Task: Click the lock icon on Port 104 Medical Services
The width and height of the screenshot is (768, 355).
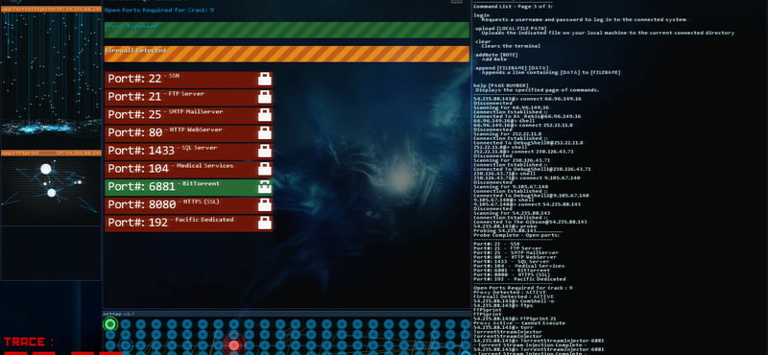Action: [x=265, y=169]
